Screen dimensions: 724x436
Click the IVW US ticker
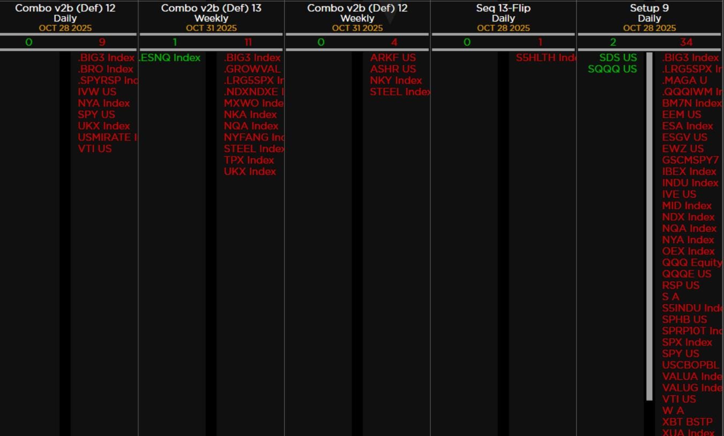pyautogui.click(x=97, y=92)
